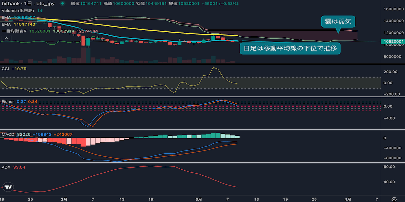Image resolution: width=405 pixels, height=202 pixels.
Task: Select the ADX indicator label
Action: pyautogui.click(x=6, y=167)
